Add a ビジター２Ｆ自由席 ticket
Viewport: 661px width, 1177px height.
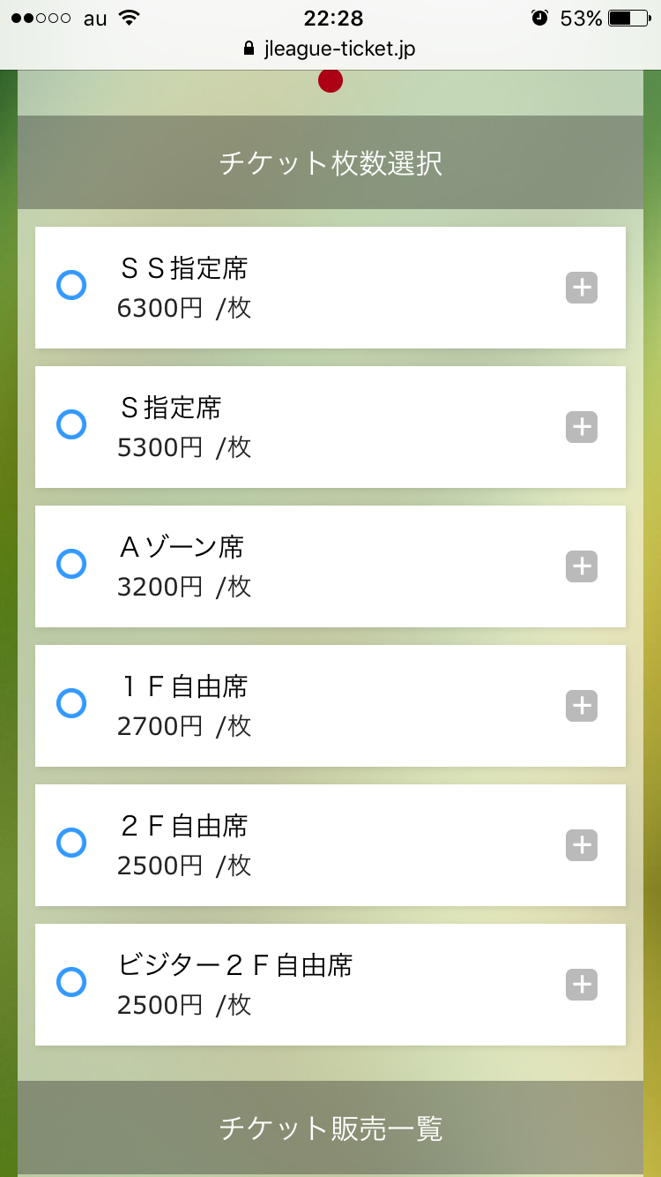(x=582, y=985)
